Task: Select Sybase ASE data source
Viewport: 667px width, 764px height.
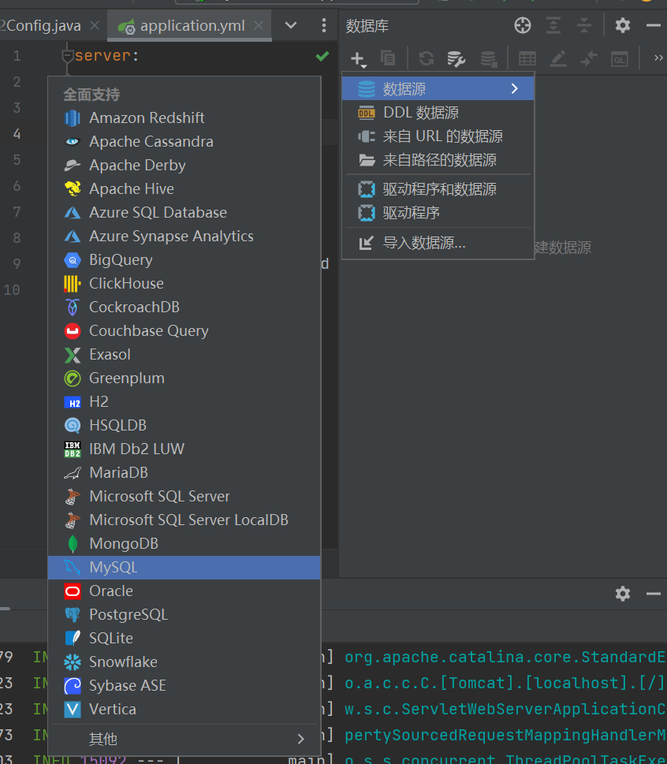Action: point(184,686)
